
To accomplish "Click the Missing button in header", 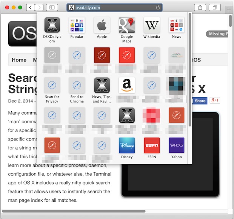I will point(217,34).
